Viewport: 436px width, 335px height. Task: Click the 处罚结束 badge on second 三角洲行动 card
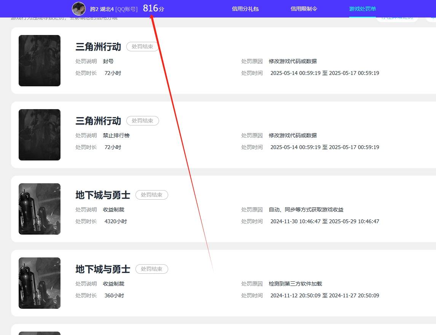(142, 121)
